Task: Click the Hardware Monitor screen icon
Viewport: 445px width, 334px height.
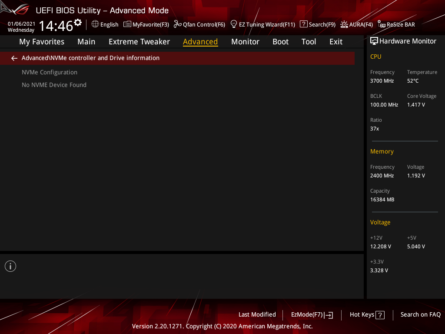Action: [x=374, y=41]
